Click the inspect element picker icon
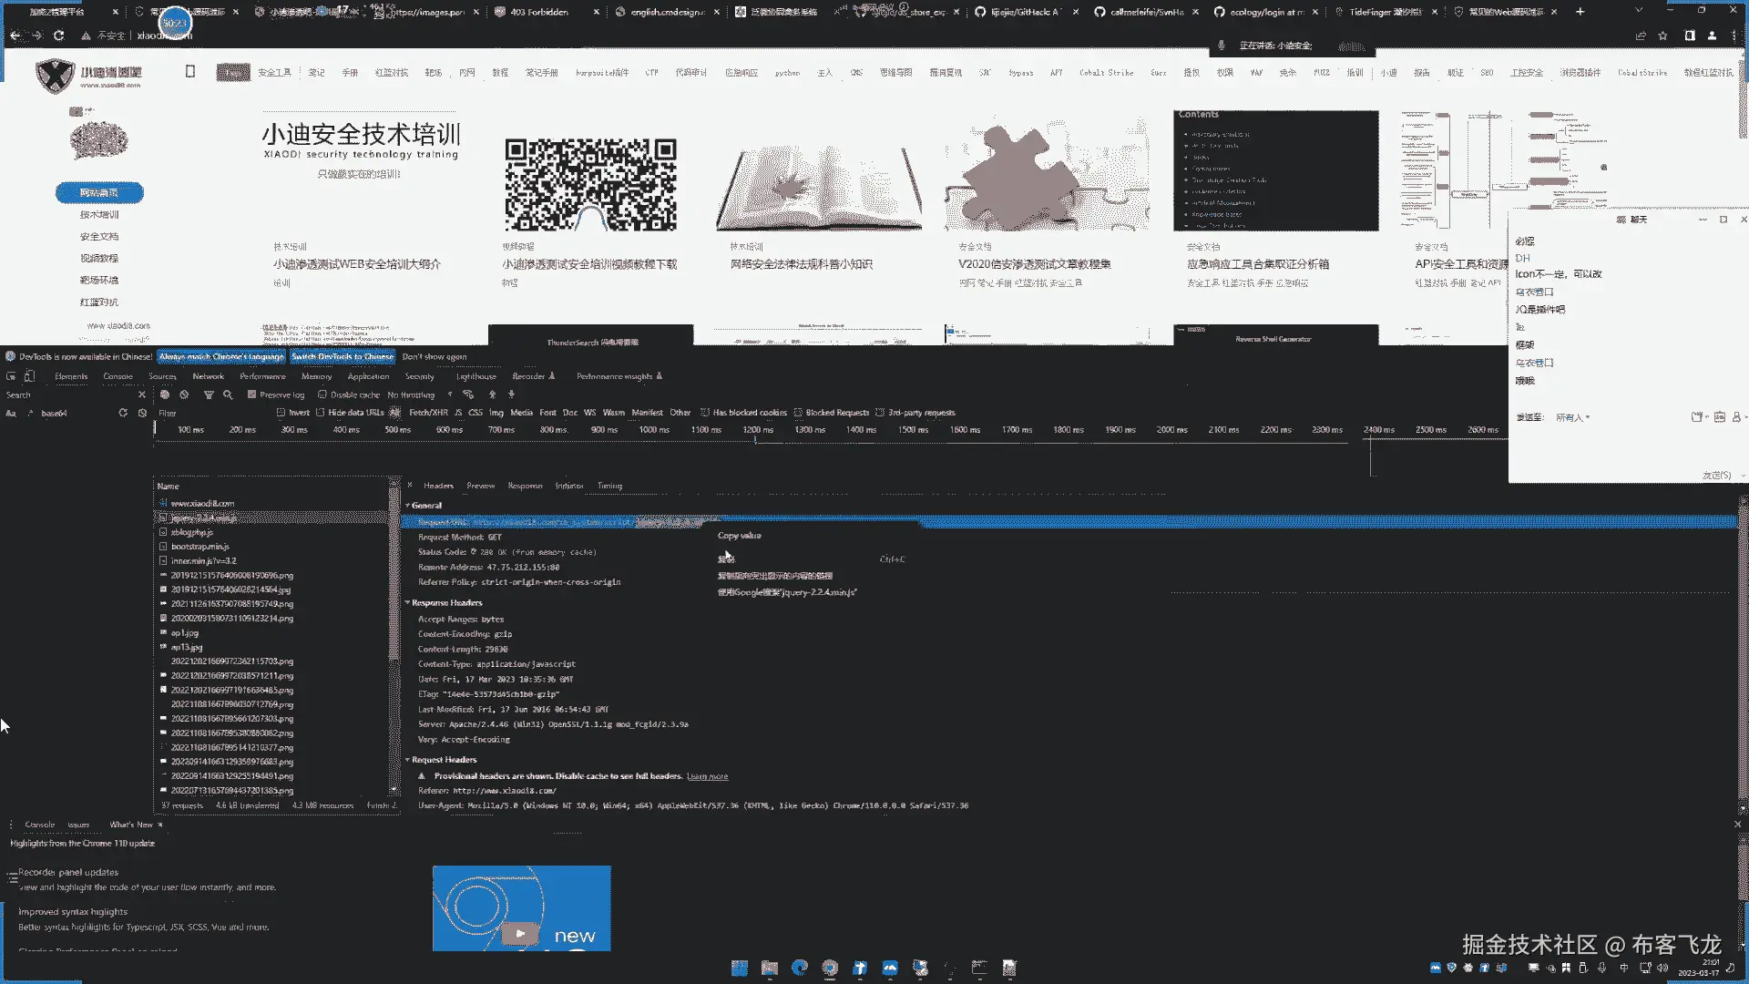This screenshot has width=1749, height=984. 11,376
